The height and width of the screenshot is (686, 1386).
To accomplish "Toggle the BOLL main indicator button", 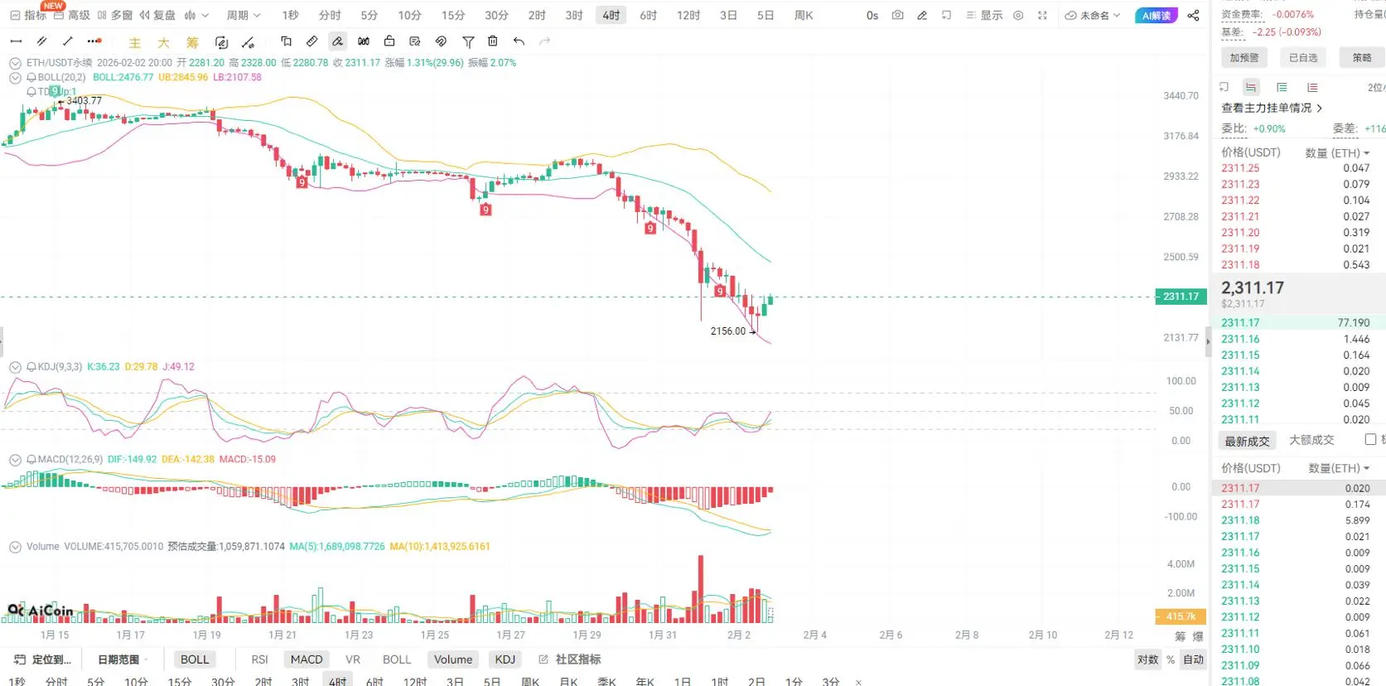I will [195, 659].
